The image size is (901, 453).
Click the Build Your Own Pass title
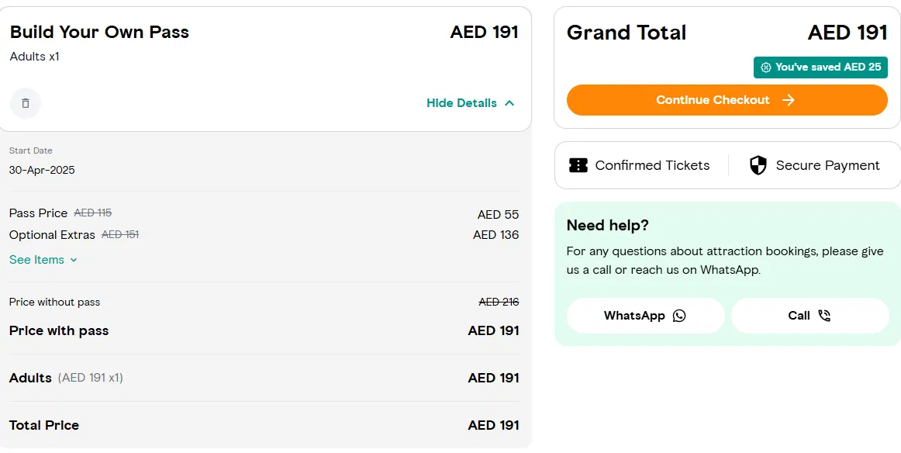[99, 33]
